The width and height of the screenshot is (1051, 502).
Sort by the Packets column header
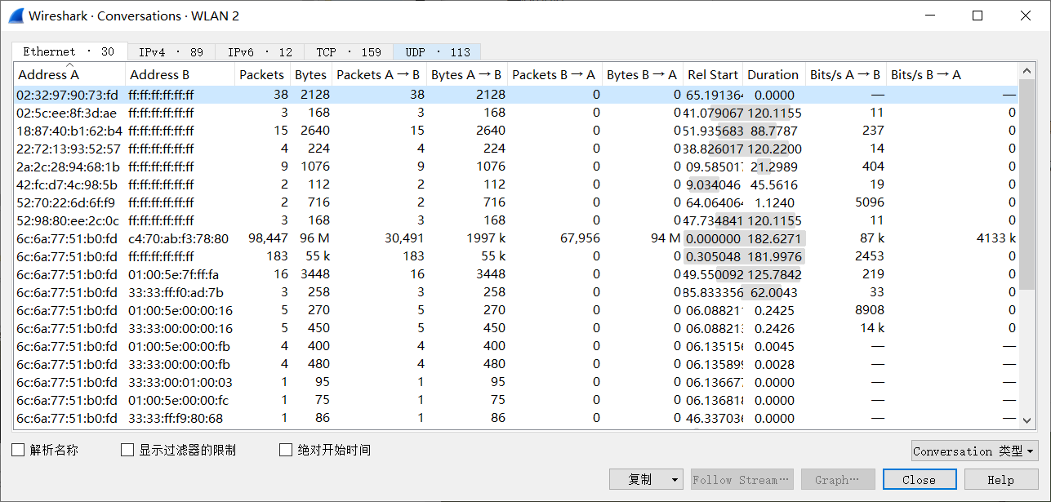click(x=261, y=74)
